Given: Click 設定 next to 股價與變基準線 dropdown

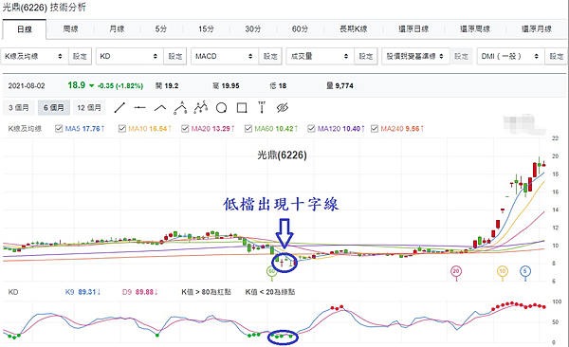Looking at the screenshot, I should (x=461, y=56).
